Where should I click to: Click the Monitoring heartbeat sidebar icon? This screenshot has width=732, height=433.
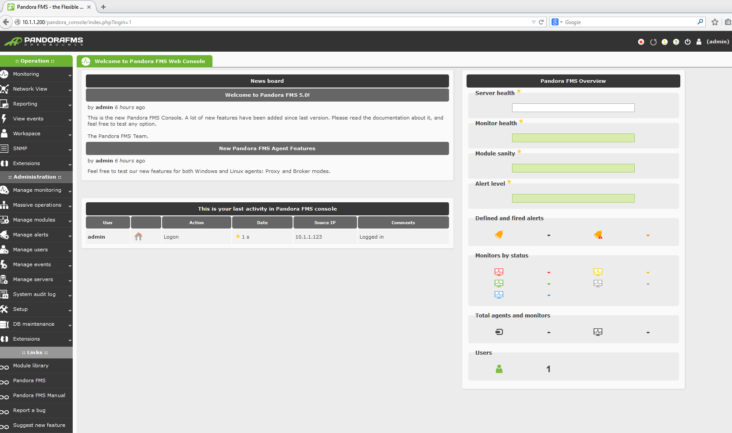[x=4, y=74]
